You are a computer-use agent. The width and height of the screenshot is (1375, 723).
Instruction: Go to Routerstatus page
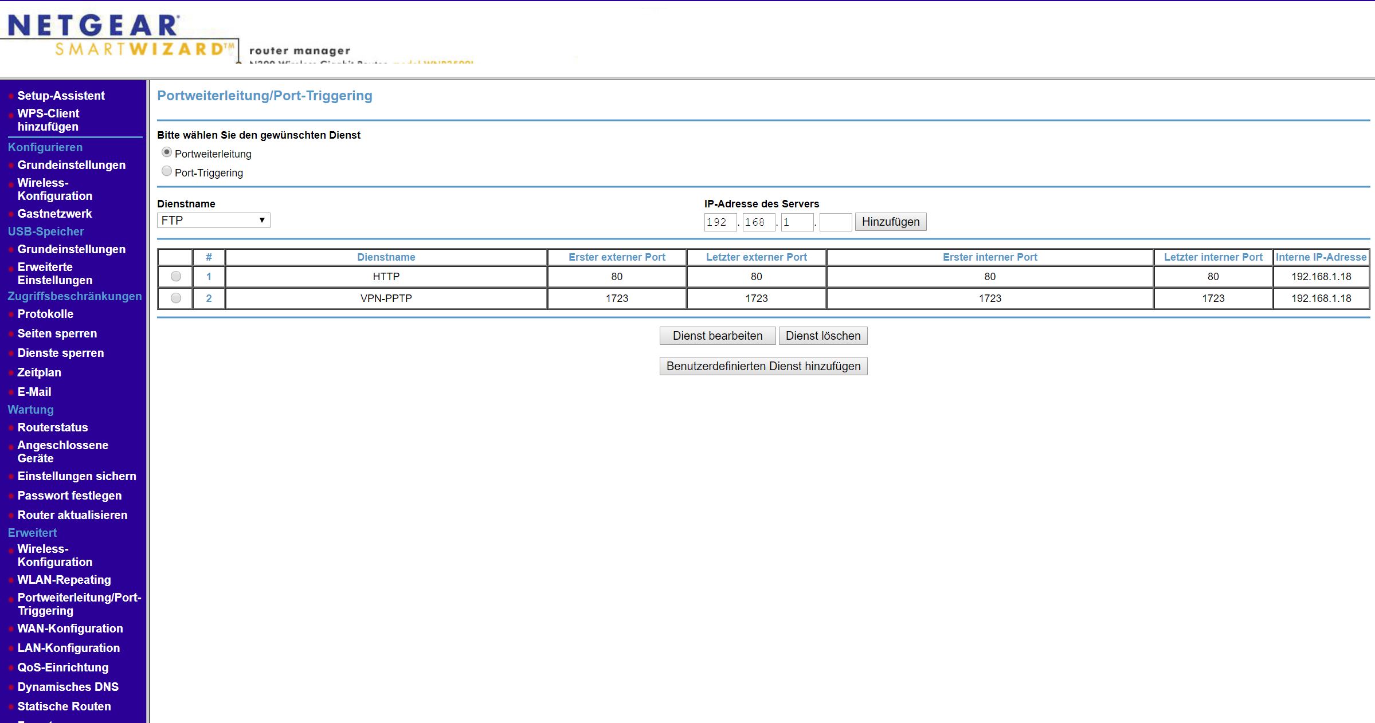pos(53,427)
